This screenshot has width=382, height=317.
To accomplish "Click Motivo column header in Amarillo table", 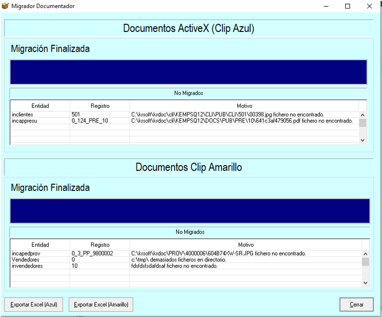I will tap(246, 245).
